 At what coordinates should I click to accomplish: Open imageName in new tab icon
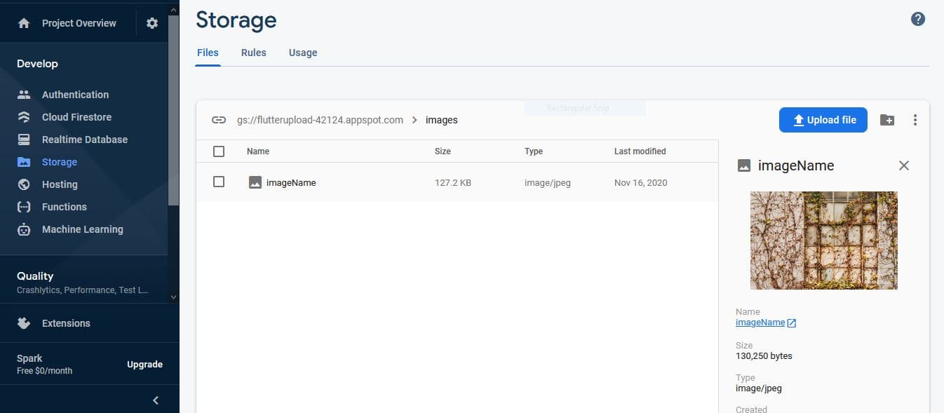[792, 323]
